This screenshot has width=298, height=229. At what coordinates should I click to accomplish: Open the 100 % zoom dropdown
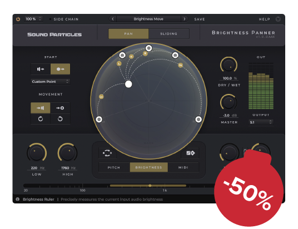(33, 19)
